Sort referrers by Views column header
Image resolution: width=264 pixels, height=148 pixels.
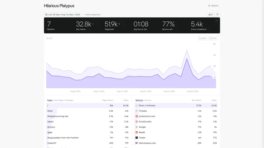pos(214,100)
